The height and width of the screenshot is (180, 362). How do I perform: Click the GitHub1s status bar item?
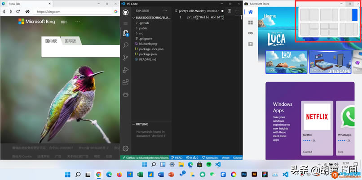pos(145,157)
